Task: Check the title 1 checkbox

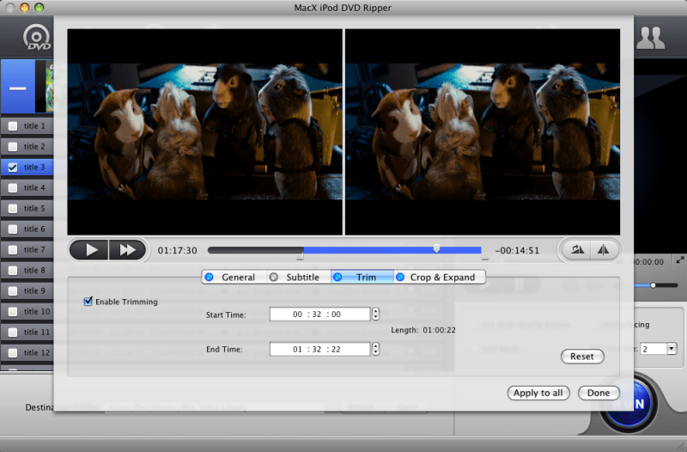Action: pos(13,126)
